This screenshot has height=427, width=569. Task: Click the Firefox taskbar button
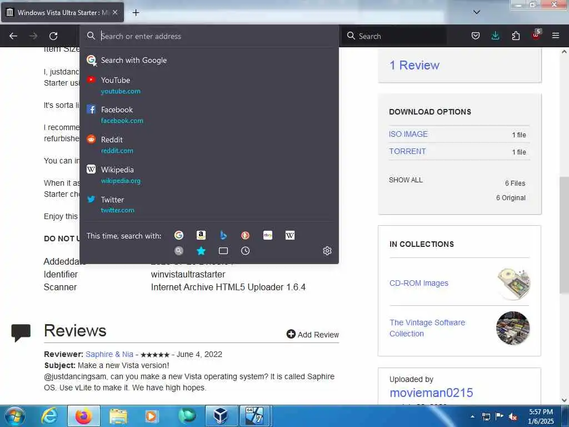[83, 416]
